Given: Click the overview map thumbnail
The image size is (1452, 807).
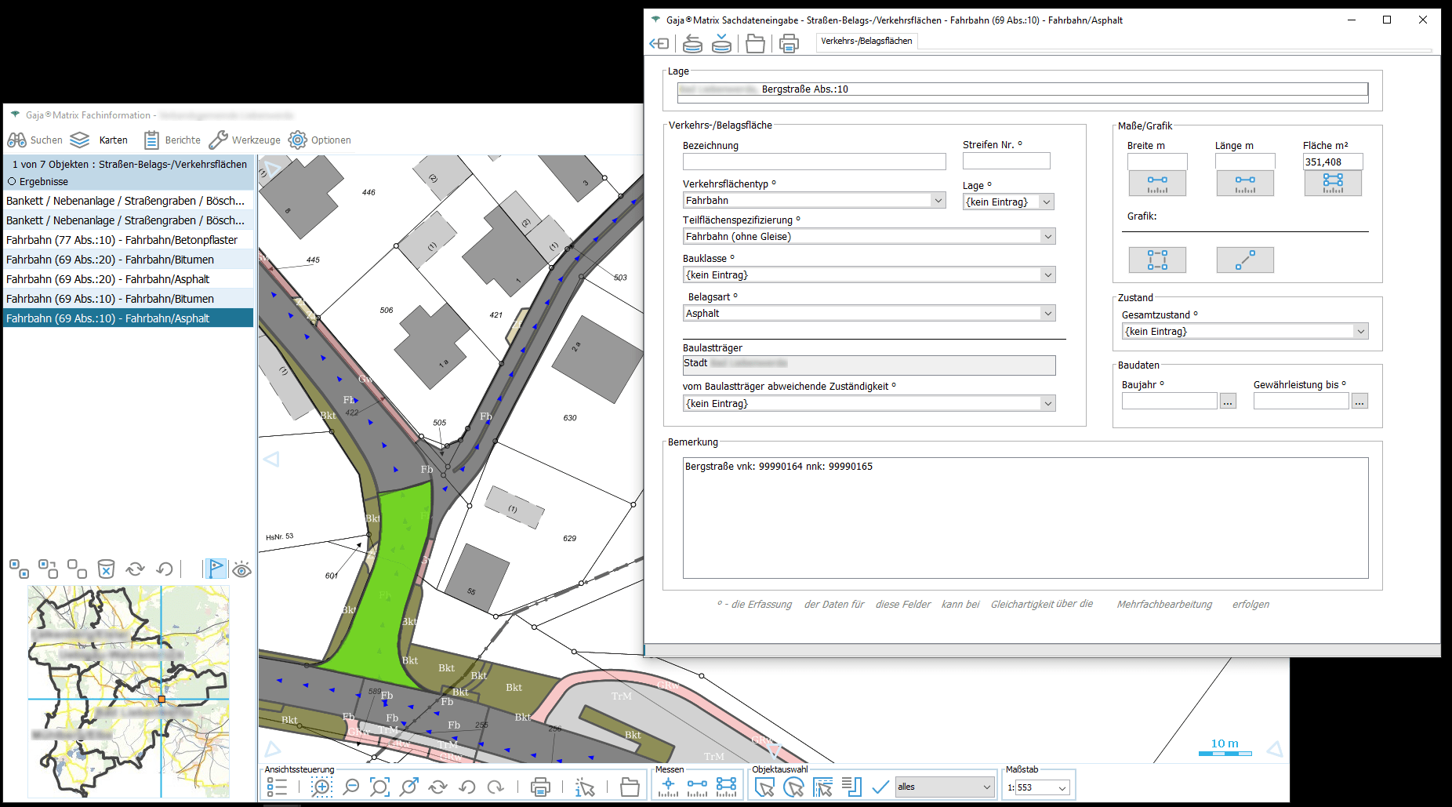Looking at the screenshot, I should (x=129, y=690).
